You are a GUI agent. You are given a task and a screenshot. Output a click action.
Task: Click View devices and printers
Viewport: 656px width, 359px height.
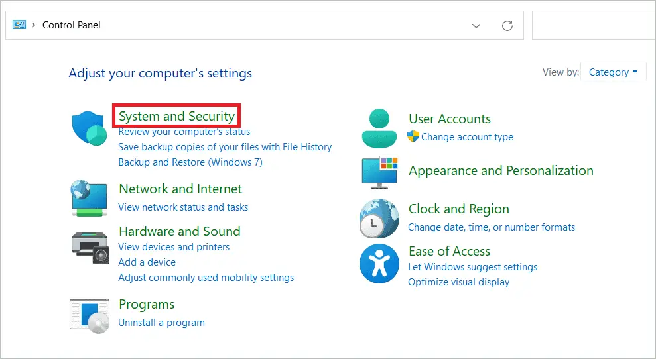pyautogui.click(x=174, y=246)
